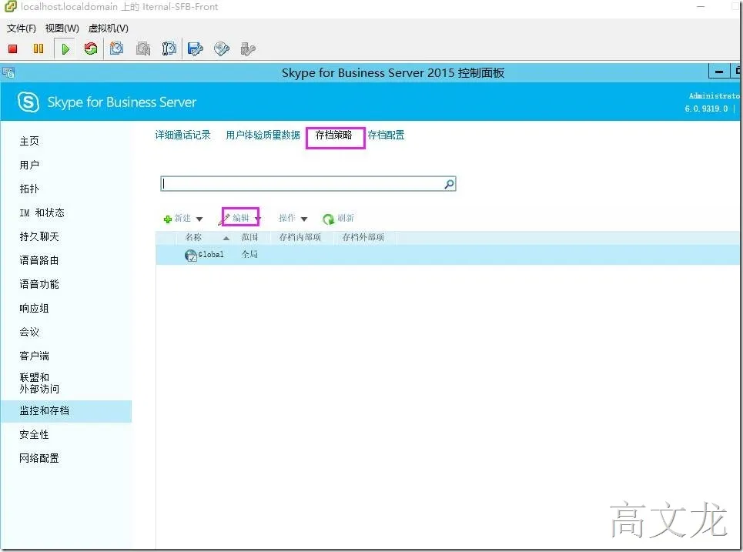Click the version 6.0.9319.0 text
Viewport: 743px width, 552px height.
706,109
